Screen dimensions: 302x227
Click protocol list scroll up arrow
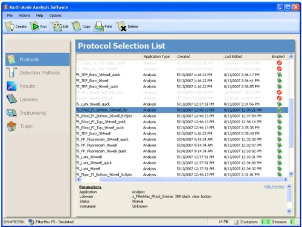pos(291,57)
